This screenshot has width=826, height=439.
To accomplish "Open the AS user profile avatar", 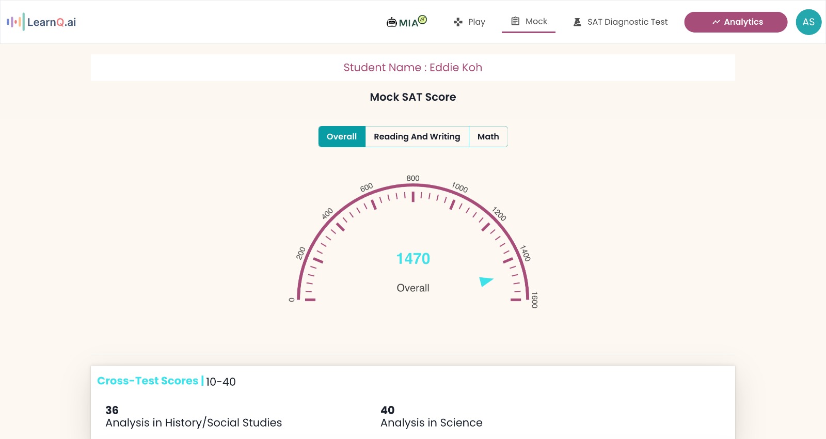I will [x=808, y=22].
